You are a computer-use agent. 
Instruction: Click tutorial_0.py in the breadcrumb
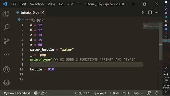coord(31,20)
